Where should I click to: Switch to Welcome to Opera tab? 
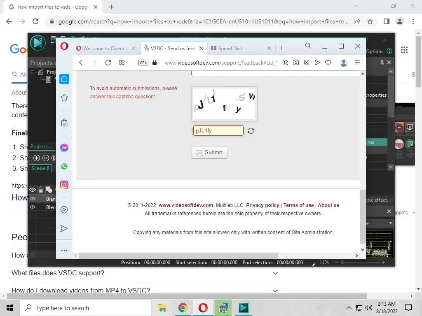pyautogui.click(x=103, y=49)
